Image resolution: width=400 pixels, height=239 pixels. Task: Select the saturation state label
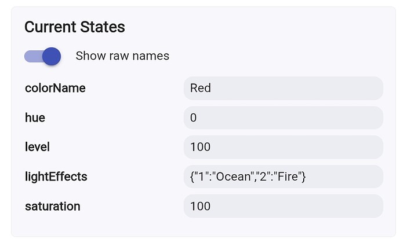(52, 206)
